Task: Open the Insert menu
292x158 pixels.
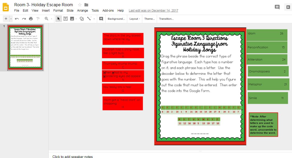Action: [46, 11]
